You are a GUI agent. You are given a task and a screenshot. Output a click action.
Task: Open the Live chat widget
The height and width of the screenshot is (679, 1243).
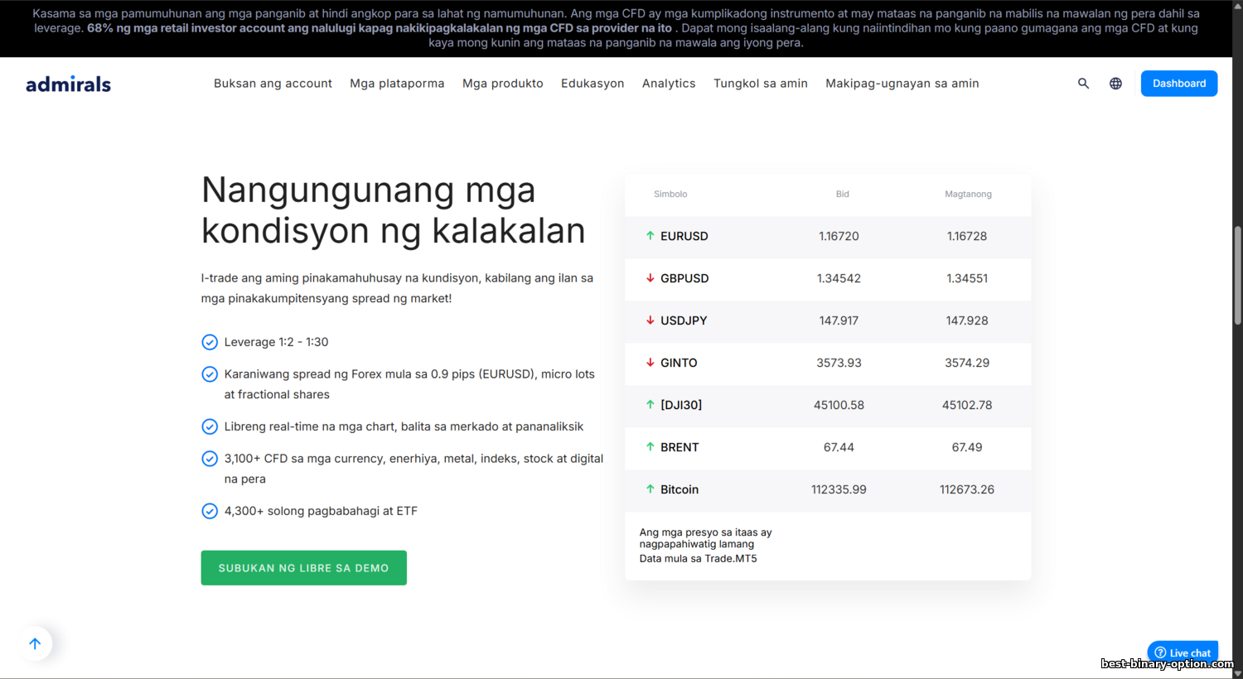(1183, 653)
